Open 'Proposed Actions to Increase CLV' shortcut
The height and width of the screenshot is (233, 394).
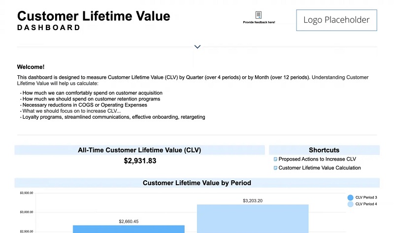coord(317,159)
